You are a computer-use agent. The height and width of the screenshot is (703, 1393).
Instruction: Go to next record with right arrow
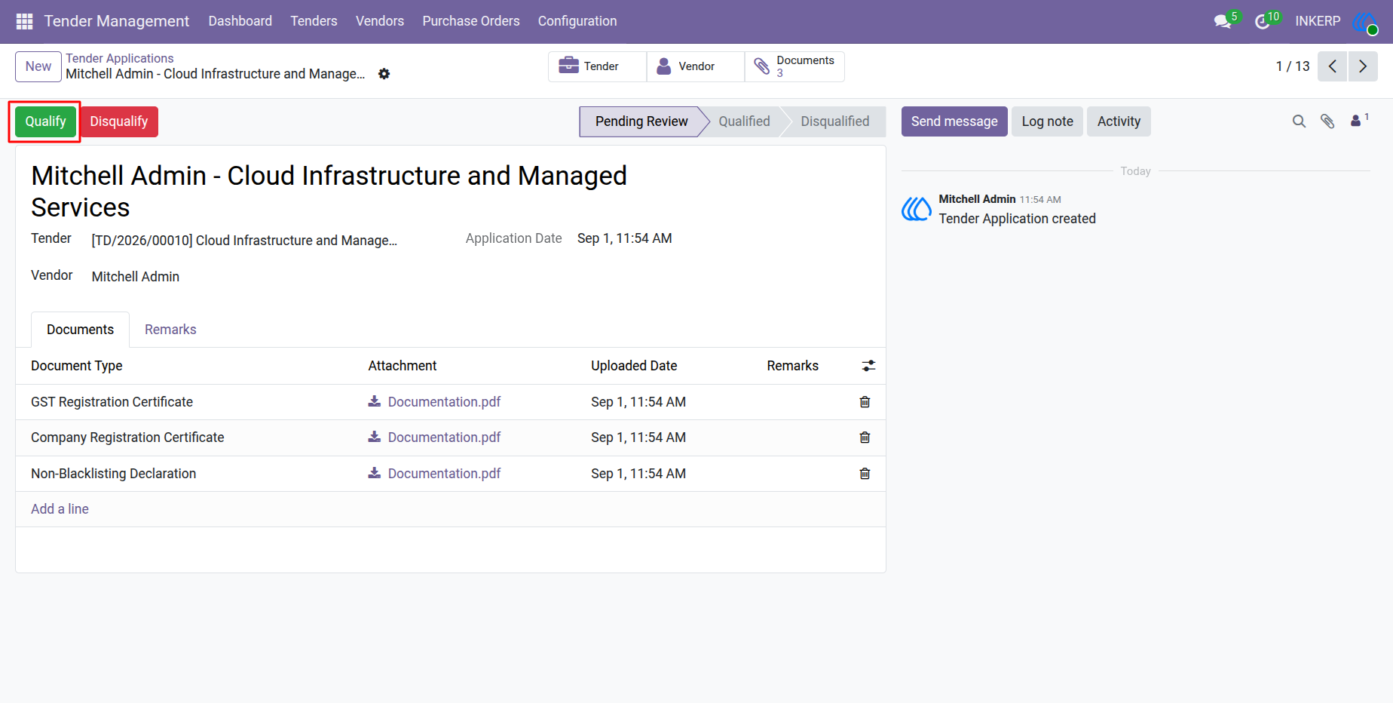click(x=1363, y=66)
